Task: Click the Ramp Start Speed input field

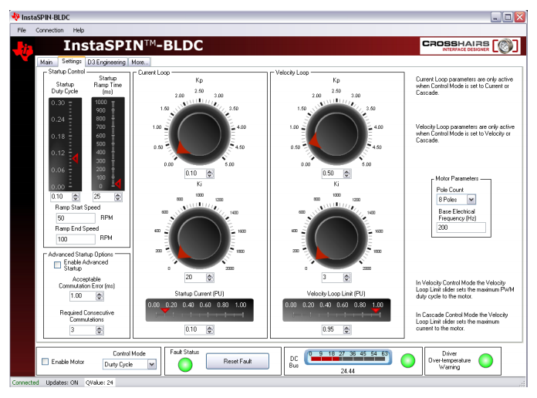Action: pos(75,218)
